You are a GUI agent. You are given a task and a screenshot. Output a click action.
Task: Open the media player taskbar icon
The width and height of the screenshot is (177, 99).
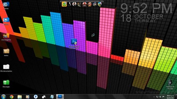28,97
